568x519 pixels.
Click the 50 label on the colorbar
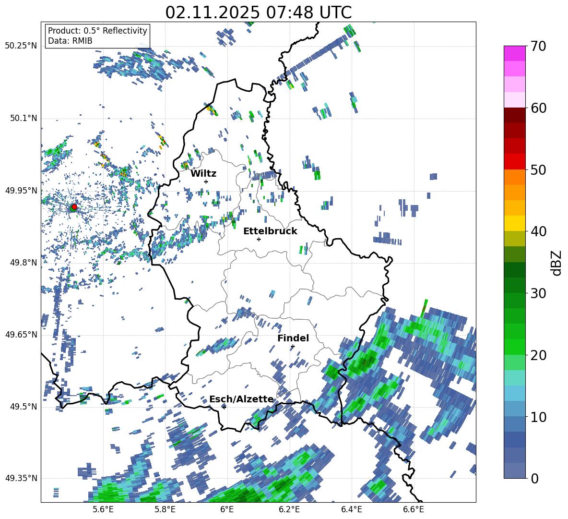tap(538, 169)
